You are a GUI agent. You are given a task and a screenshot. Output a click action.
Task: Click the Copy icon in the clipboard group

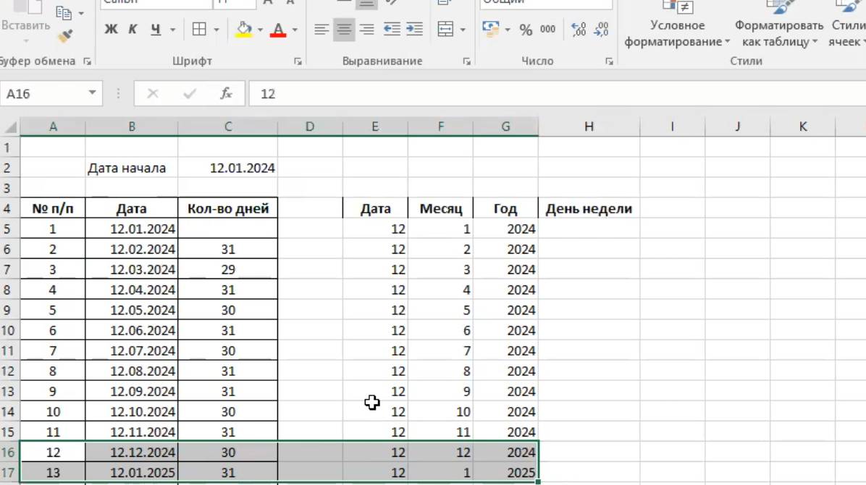click(64, 12)
